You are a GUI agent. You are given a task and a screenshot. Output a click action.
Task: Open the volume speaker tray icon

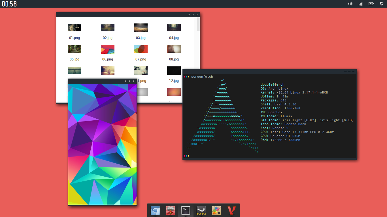(x=350, y=4)
